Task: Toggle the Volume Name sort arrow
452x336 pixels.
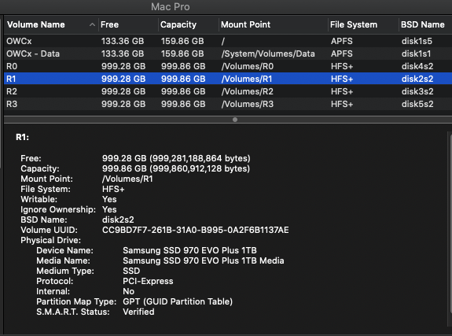Action: (92, 25)
